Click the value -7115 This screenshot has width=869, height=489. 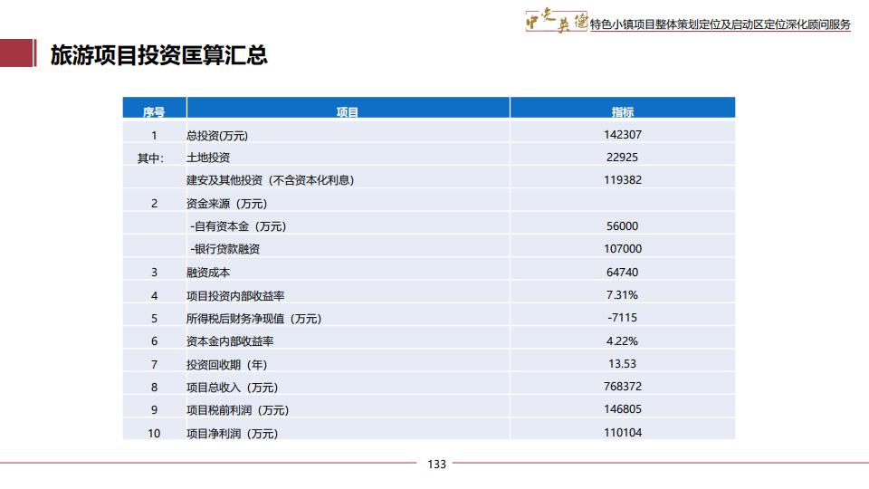click(x=622, y=318)
